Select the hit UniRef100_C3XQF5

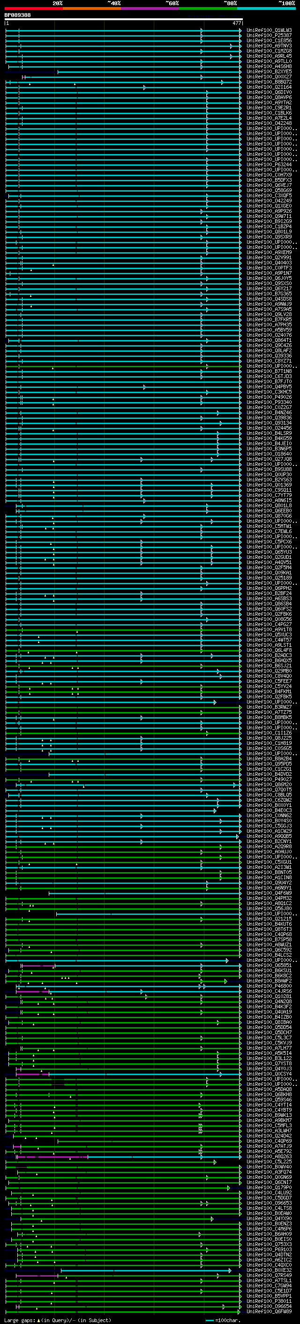(269, 195)
